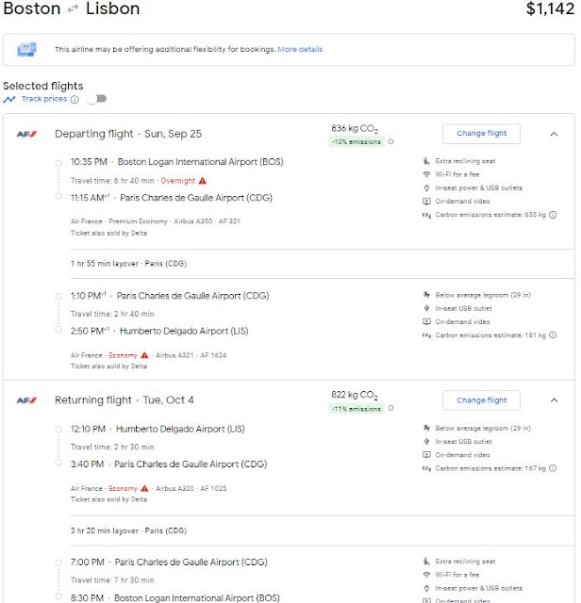Click info icon for 655 kg emissions estimate
The image size is (581, 603).
(553, 215)
